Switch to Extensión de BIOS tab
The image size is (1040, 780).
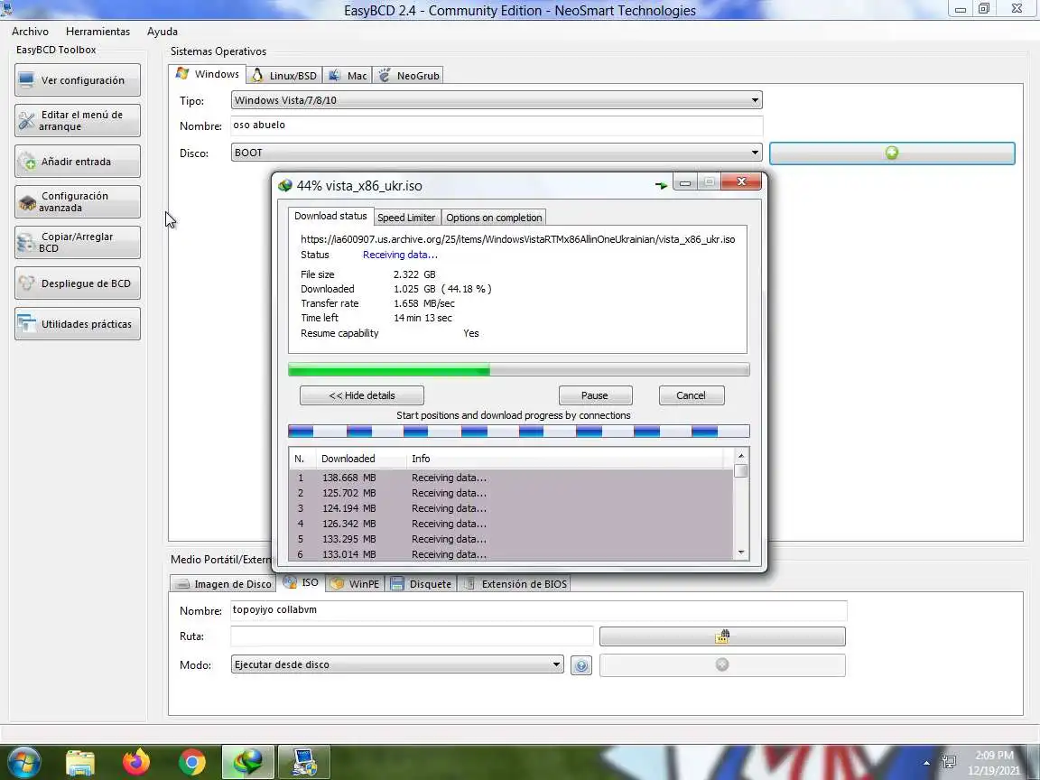515,584
